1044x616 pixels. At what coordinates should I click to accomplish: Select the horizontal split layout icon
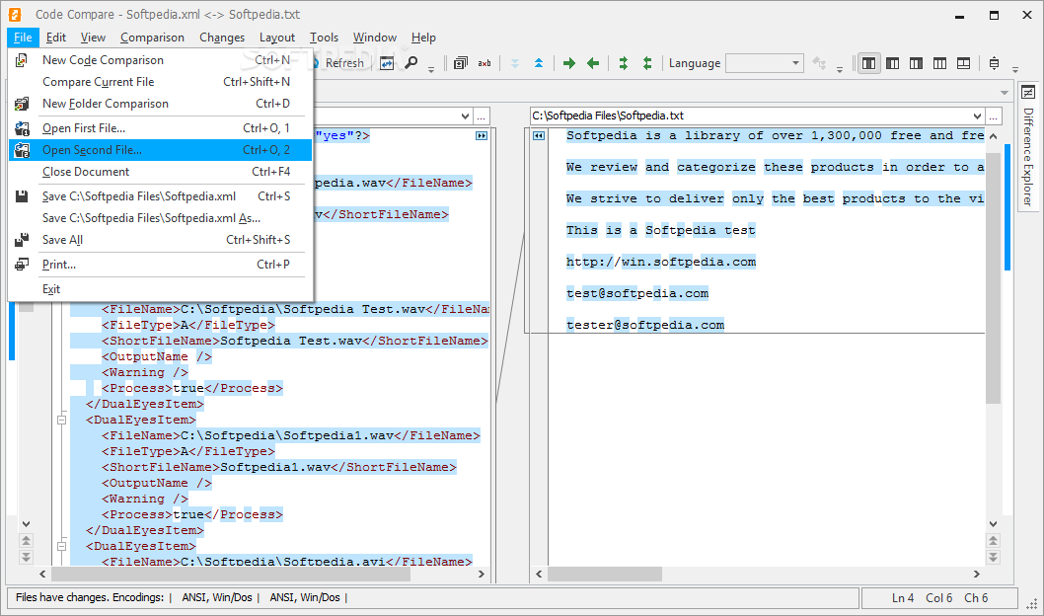[x=963, y=63]
